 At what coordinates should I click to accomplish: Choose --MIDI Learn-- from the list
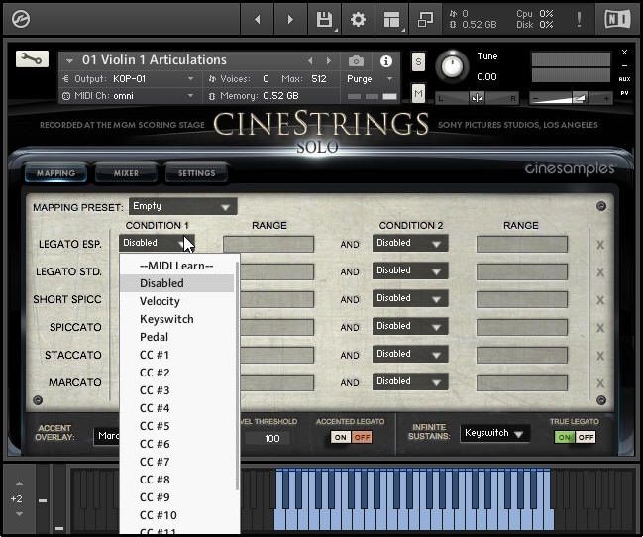click(x=176, y=266)
